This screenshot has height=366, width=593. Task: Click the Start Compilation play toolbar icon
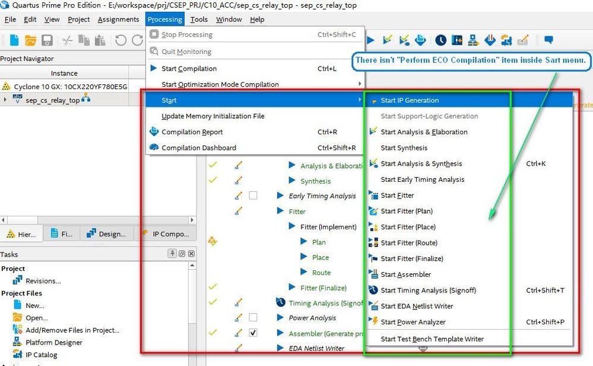370,40
